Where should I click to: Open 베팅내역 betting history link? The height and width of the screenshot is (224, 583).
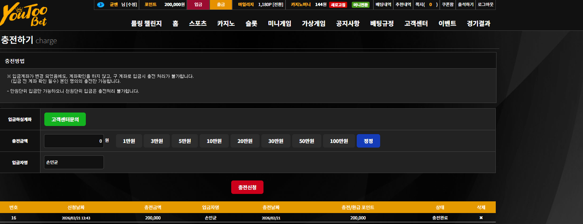[383, 5]
